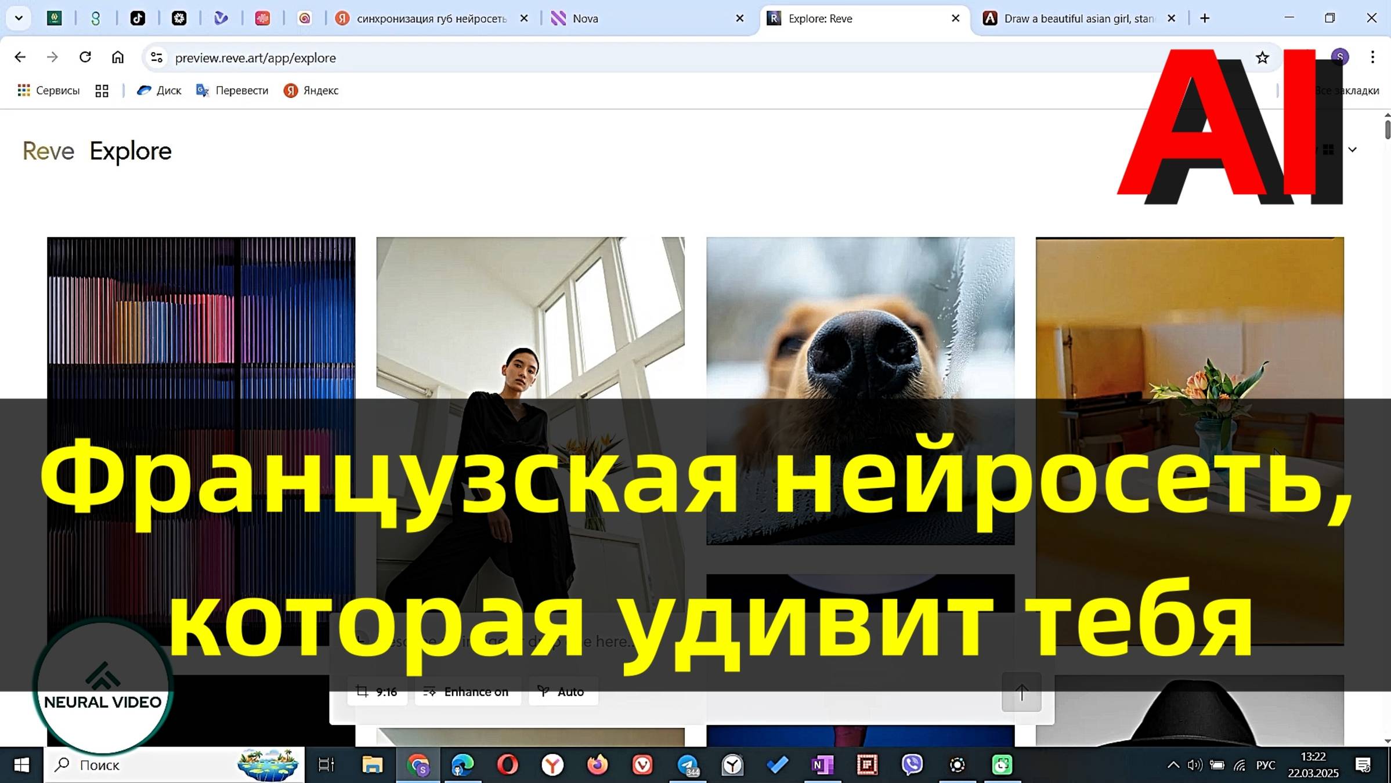Click the home page icon
This screenshot has width=1391, height=783.
[118, 57]
